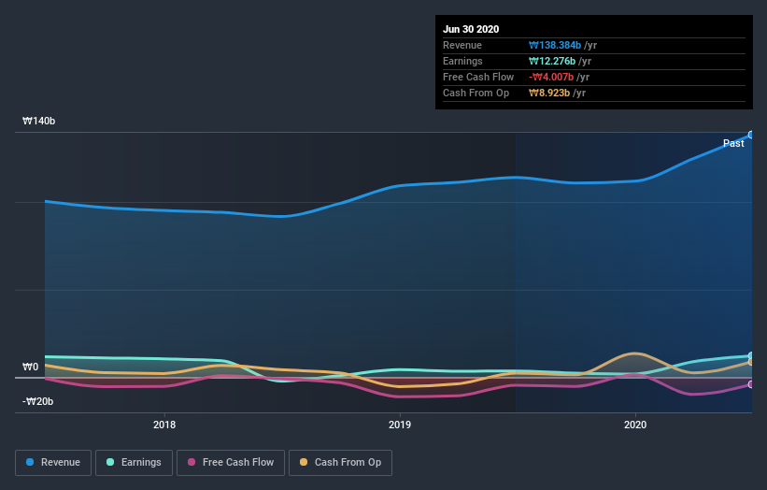
Task: Click the -₩4.007b free cash flow value
Action: pyautogui.click(x=551, y=77)
